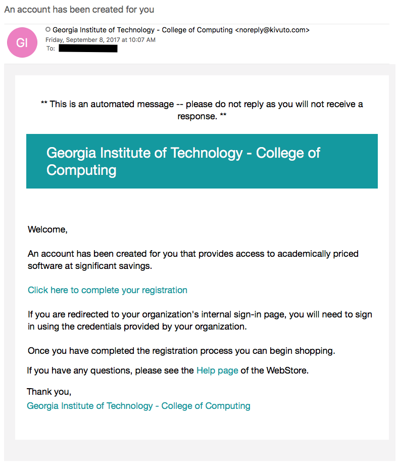The image size is (398, 464).
Task: Click the pink GI sender avatar
Action: 22,42
